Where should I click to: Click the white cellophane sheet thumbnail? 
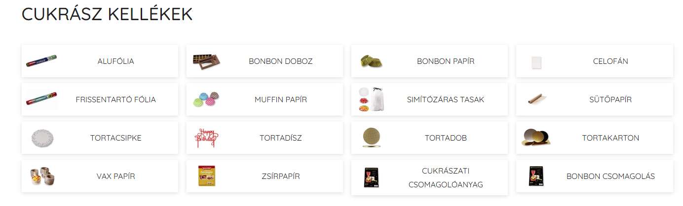pos(536,62)
